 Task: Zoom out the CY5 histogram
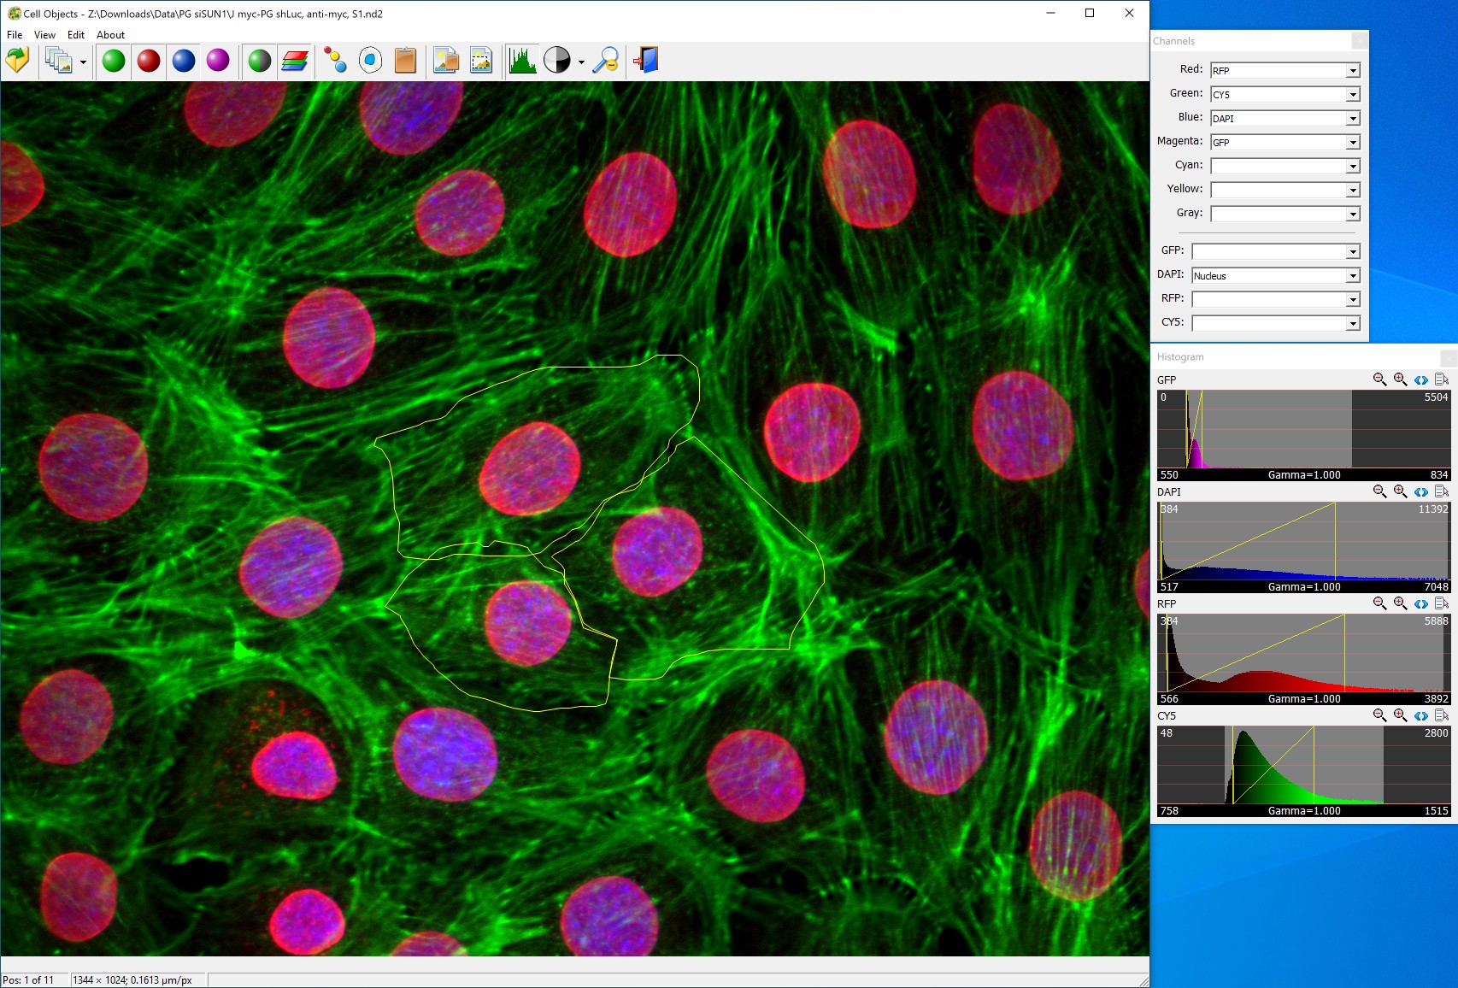coord(1379,715)
